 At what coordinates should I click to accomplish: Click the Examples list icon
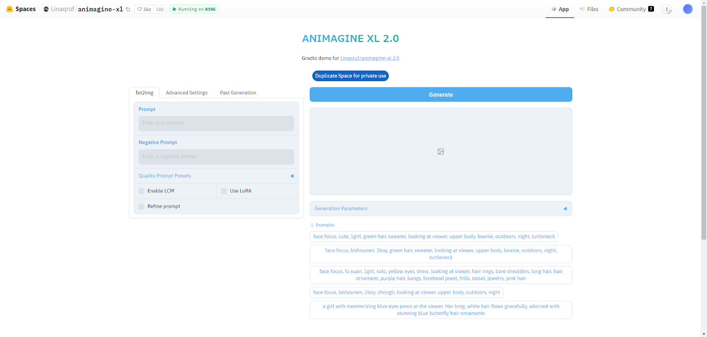tap(312, 225)
